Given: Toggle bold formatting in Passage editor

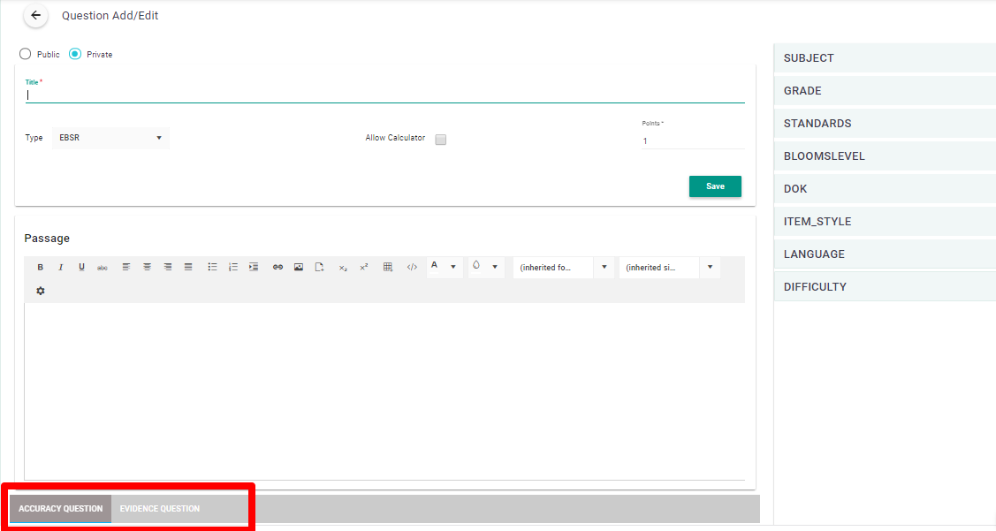Looking at the screenshot, I should coord(40,267).
